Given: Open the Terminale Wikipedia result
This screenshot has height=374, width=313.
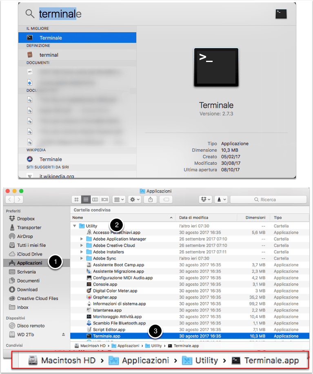Looking at the screenshot, I should [77, 159].
